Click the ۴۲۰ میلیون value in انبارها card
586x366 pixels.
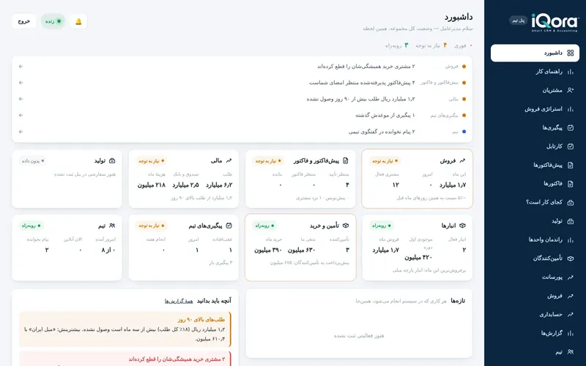click(x=418, y=258)
